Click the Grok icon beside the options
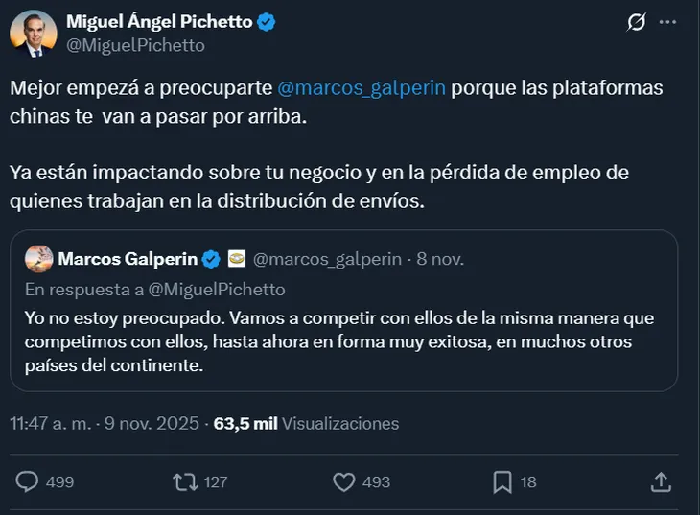The width and height of the screenshot is (700, 515). pyautogui.click(x=634, y=23)
